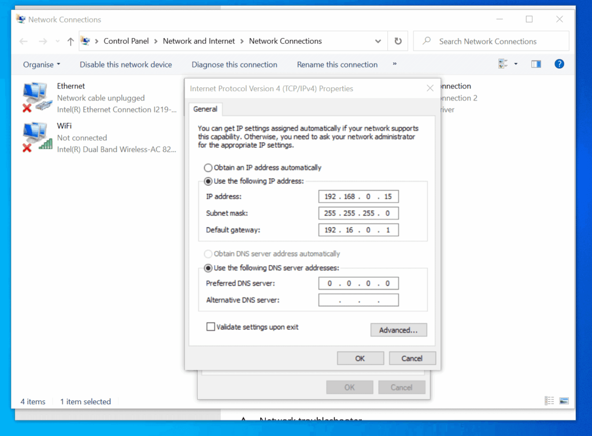The image size is (592, 436).
Task: Click Control Panel breadcrumb
Action: 126,41
